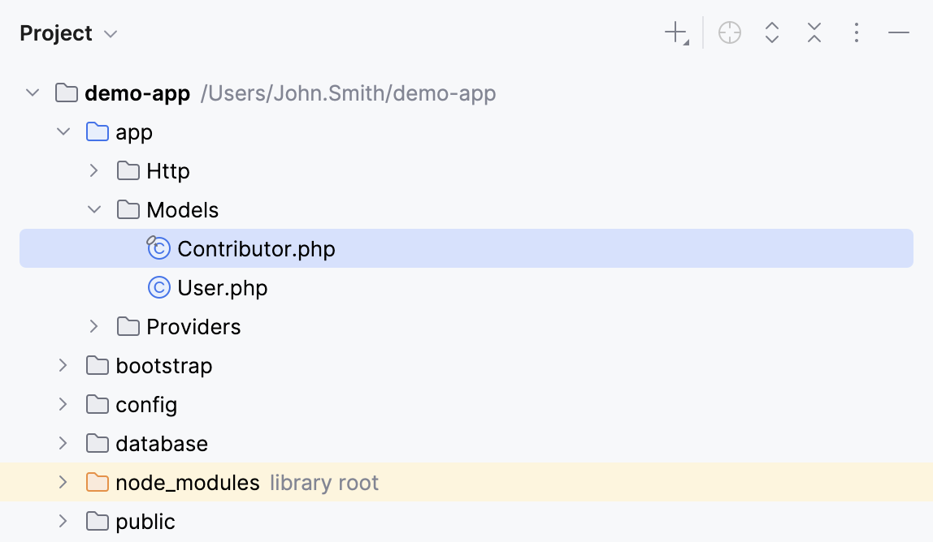This screenshot has width=933, height=542.
Task: Click the PHP class icon beside User.php
Action: pos(159,287)
